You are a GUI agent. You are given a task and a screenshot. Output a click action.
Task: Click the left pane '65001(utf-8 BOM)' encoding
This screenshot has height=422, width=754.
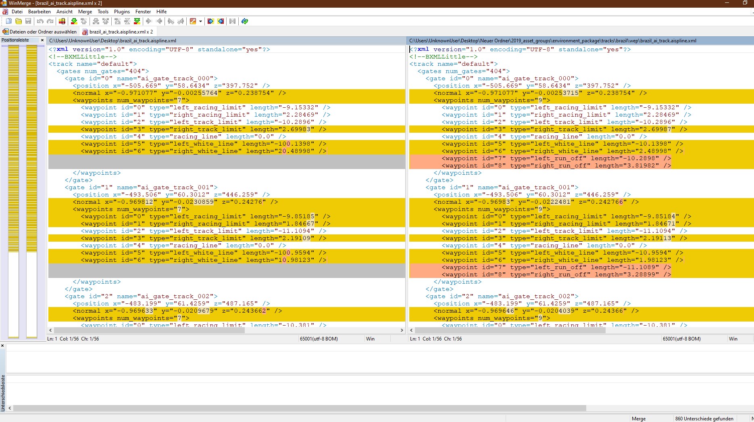[x=319, y=339]
